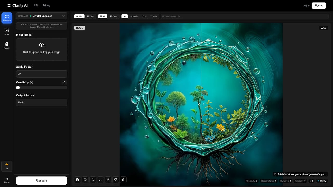
Task: Select the Create filter tab
Action: tap(154, 16)
